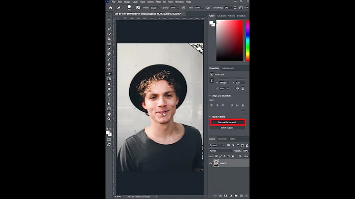This screenshot has height=199, width=355.
Task: Open the Edit Toolbar three-dots menu
Action: tap(109, 124)
